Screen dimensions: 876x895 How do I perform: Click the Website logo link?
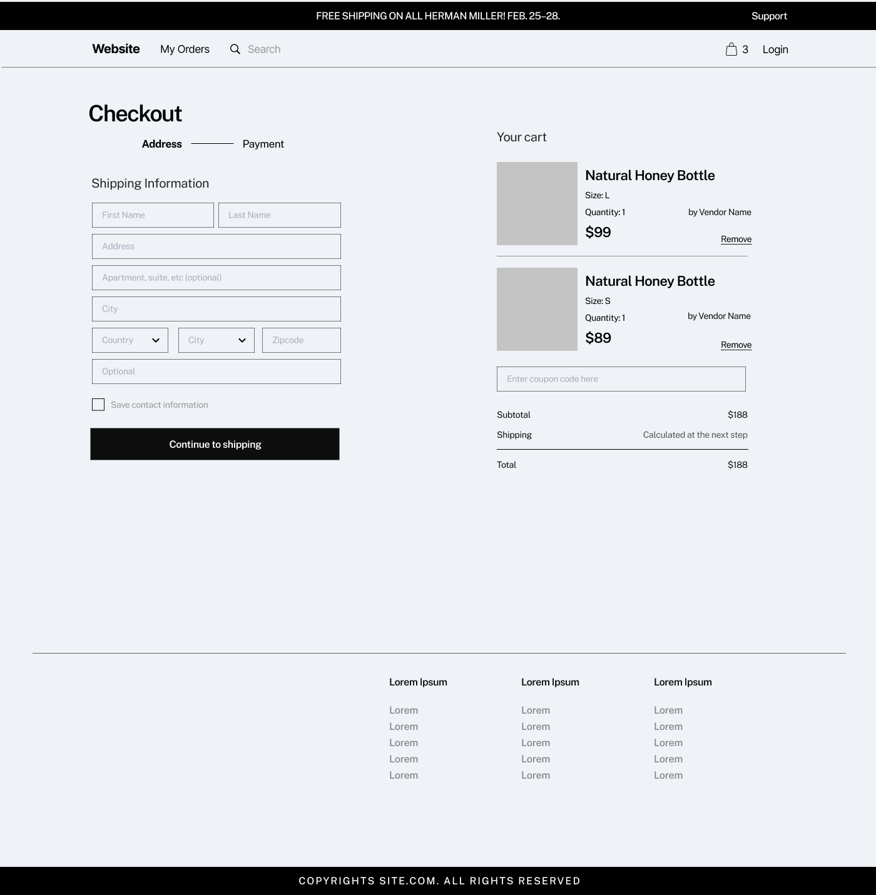coord(116,49)
